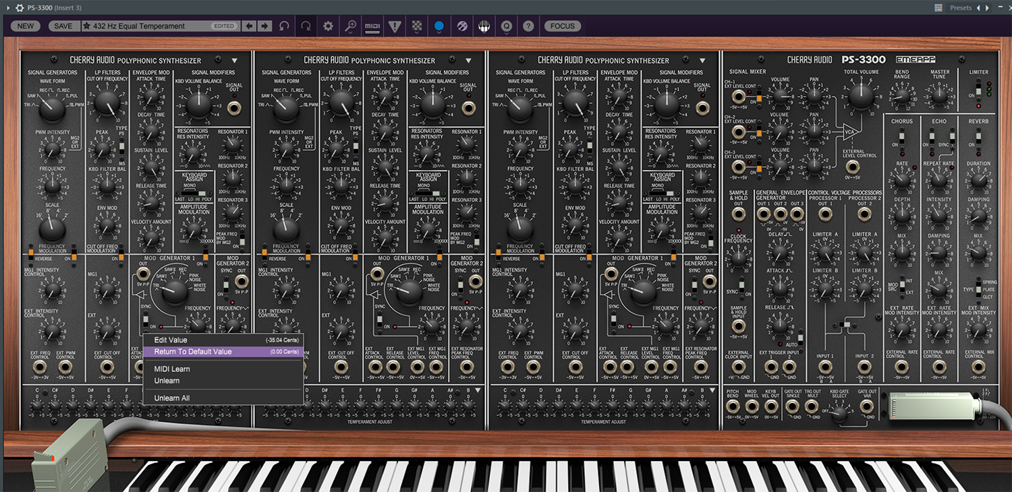Click the first panel Signal Out jack
The height and width of the screenshot is (492, 1012).
[234, 108]
